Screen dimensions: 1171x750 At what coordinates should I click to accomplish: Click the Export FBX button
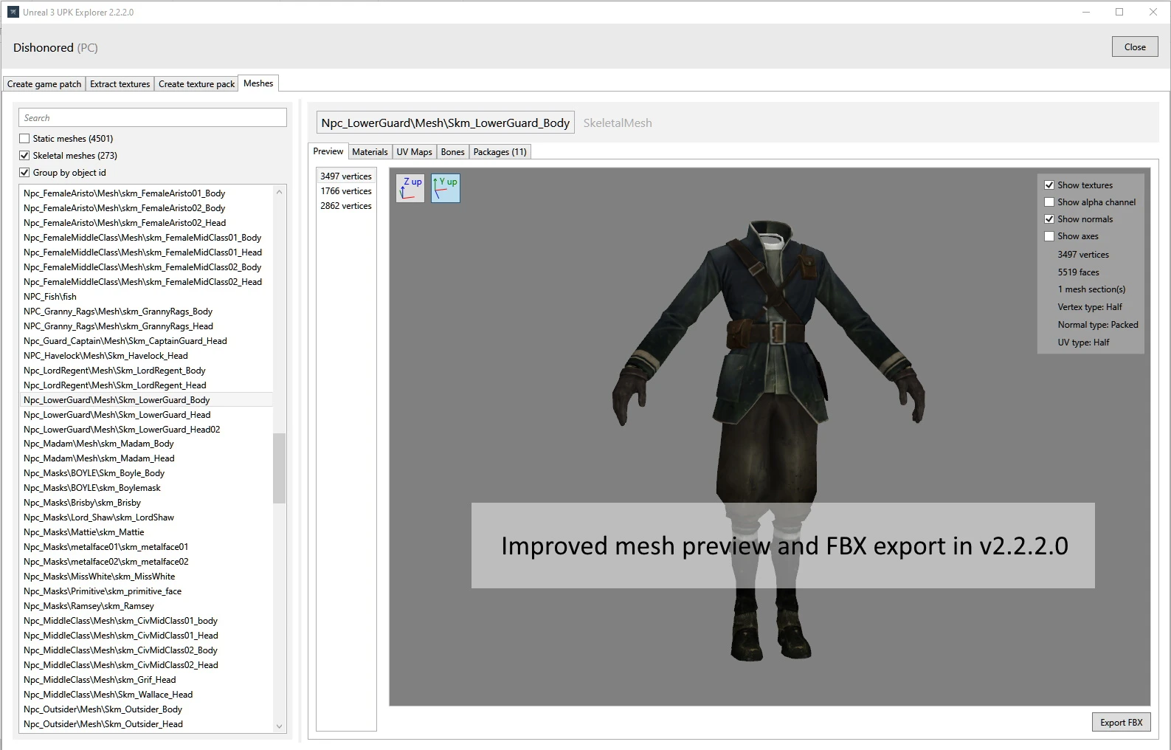coord(1120,723)
